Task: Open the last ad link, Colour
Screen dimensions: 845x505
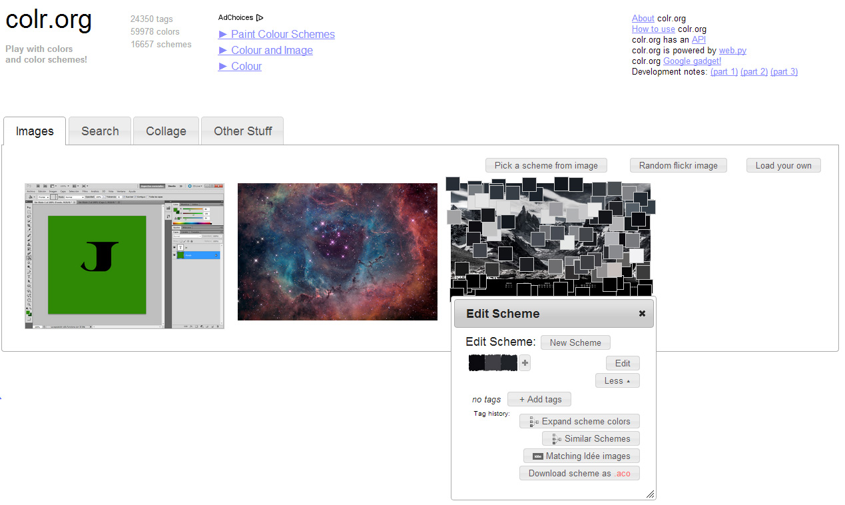Action: (246, 67)
